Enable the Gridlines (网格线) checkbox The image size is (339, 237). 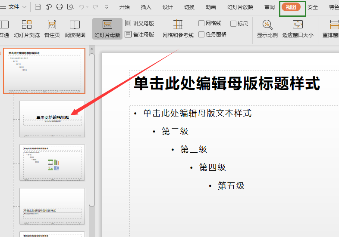pyautogui.click(x=201, y=23)
